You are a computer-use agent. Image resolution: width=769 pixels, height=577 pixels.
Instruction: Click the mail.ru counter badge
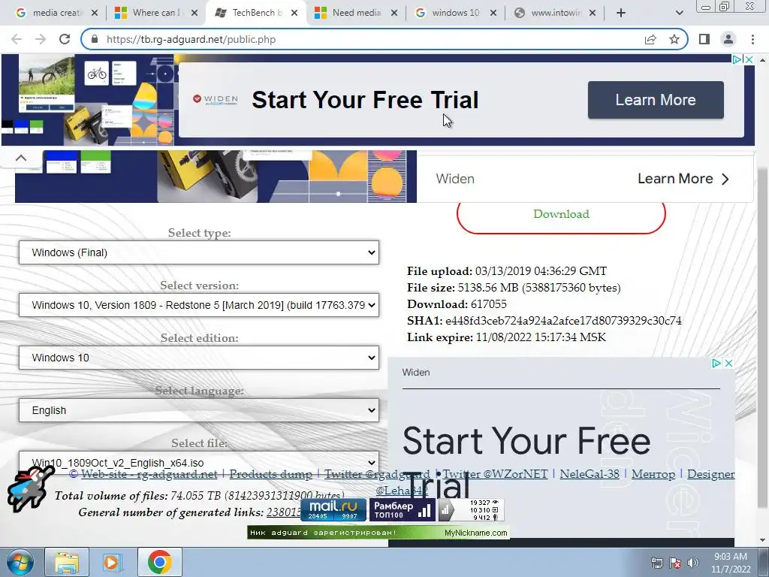pyautogui.click(x=333, y=510)
